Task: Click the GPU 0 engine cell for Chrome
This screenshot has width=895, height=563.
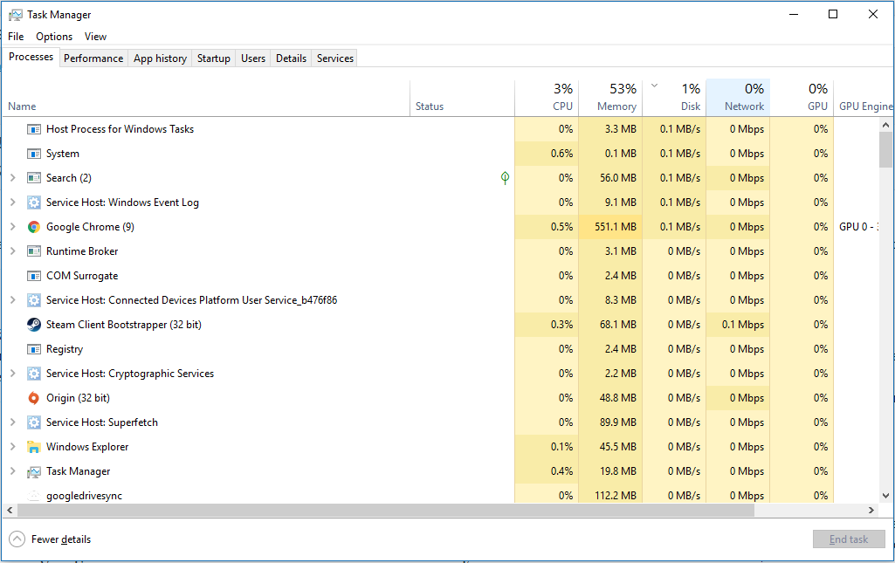Action: [x=857, y=227]
